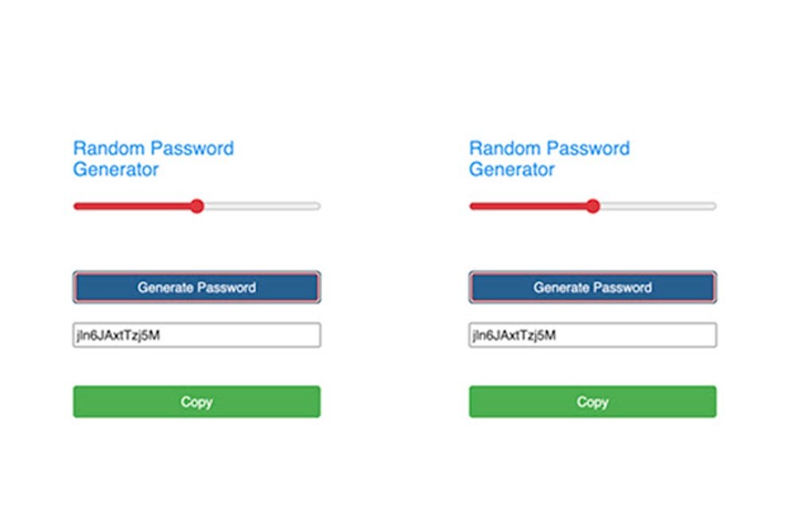Click the far right end of left slider

316,207
